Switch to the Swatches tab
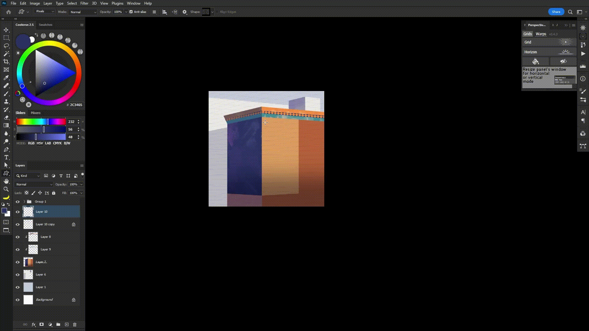 [x=45, y=25]
